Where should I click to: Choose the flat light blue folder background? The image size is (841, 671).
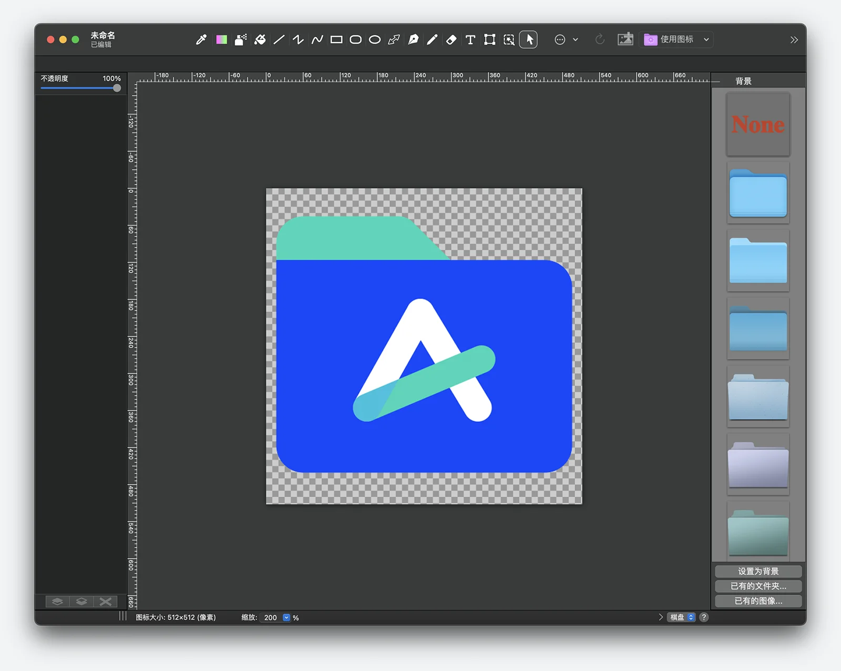[758, 261]
